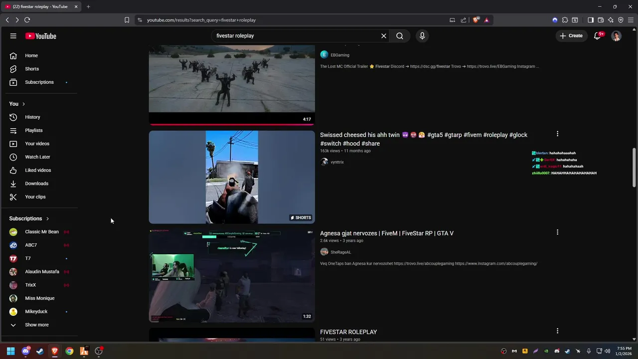The image size is (638, 359).
Task: Open Subscriptions in the sidebar
Action: [39, 82]
